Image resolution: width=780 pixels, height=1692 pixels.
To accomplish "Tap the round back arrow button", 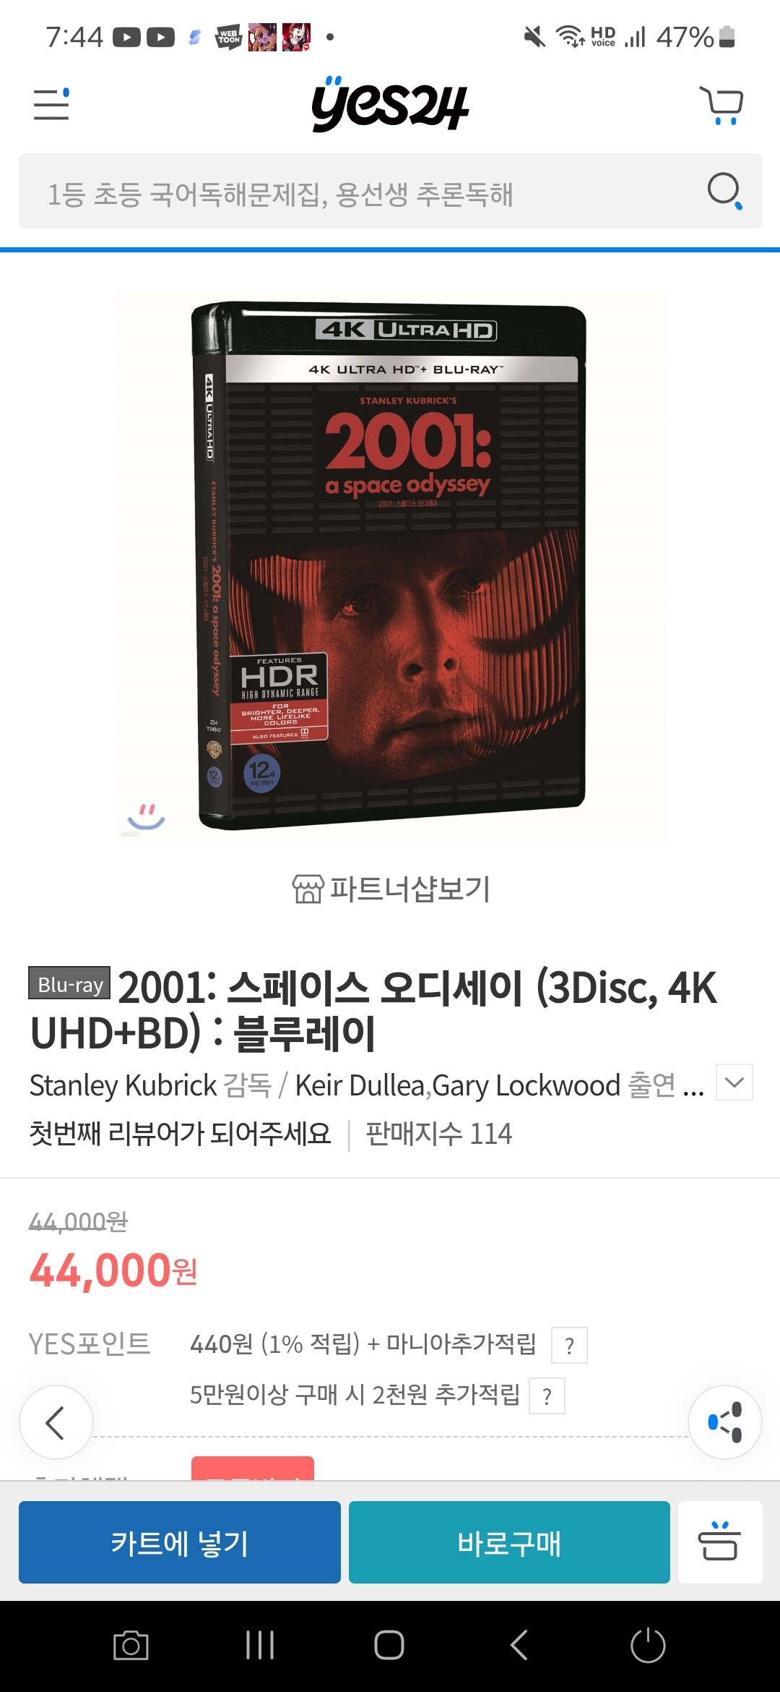I will tap(56, 1422).
